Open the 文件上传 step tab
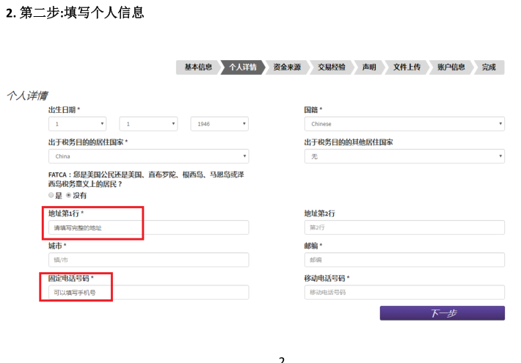This screenshot has height=363, width=521. tap(407, 67)
